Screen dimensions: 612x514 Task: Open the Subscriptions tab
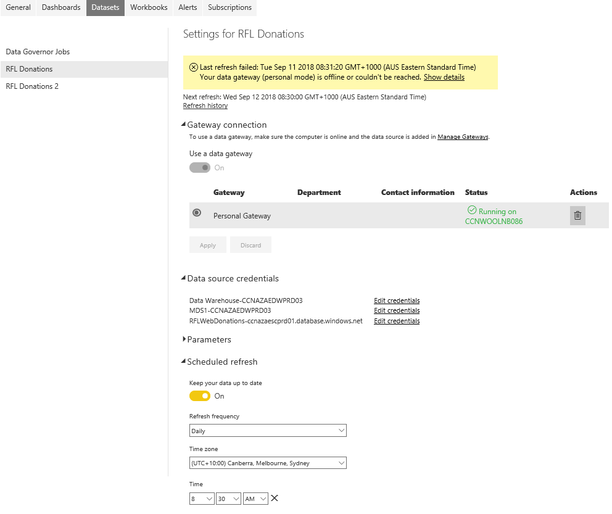point(230,7)
